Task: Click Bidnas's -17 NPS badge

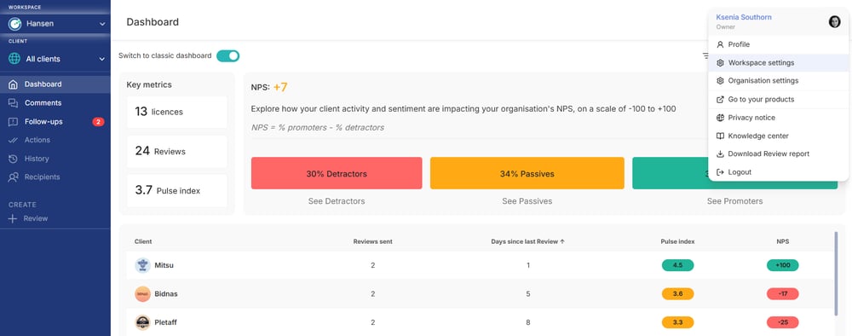Action: [782, 293]
